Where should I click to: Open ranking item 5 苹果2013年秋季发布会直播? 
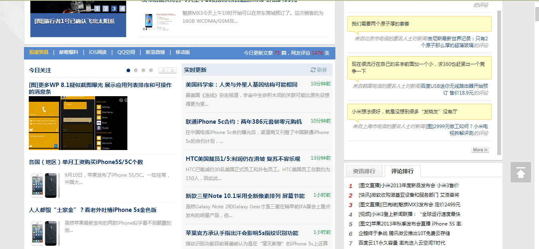(410, 224)
